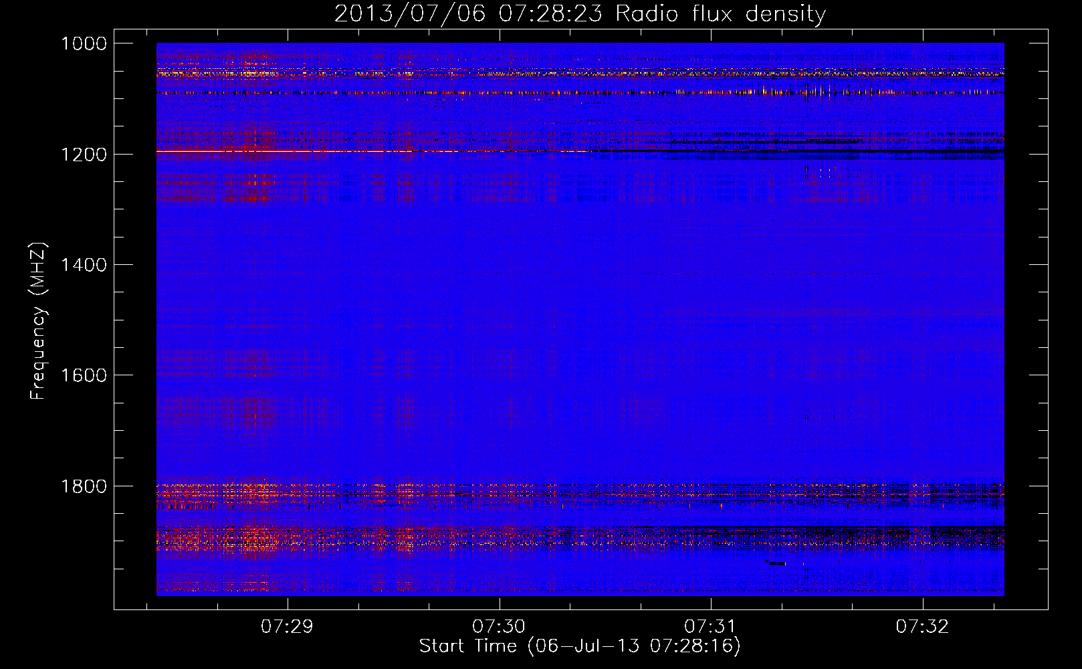Click the 07:30 time tick label
Image resolution: width=1082 pixels, height=669 pixels.
499,627
